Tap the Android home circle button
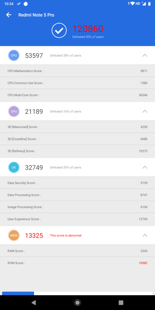Image resolution: width=155 pixels, height=310 pixels. [77, 302]
